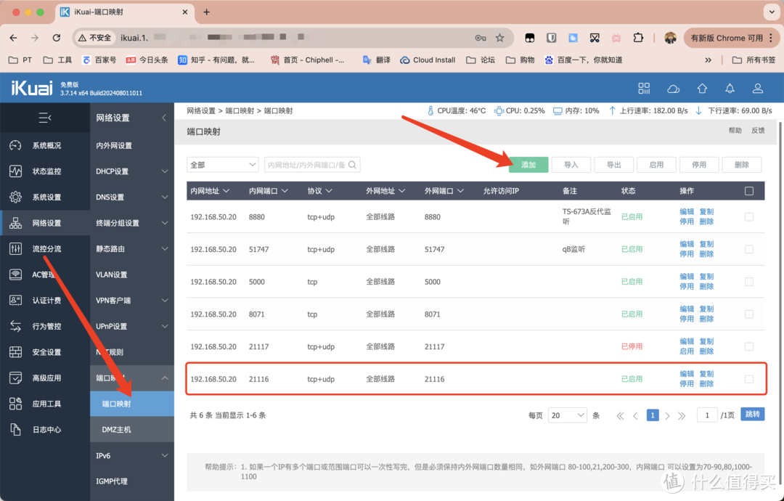The height and width of the screenshot is (501, 784).
Task: Check the select-all checkbox in the table header
Action: click(750, 190)
